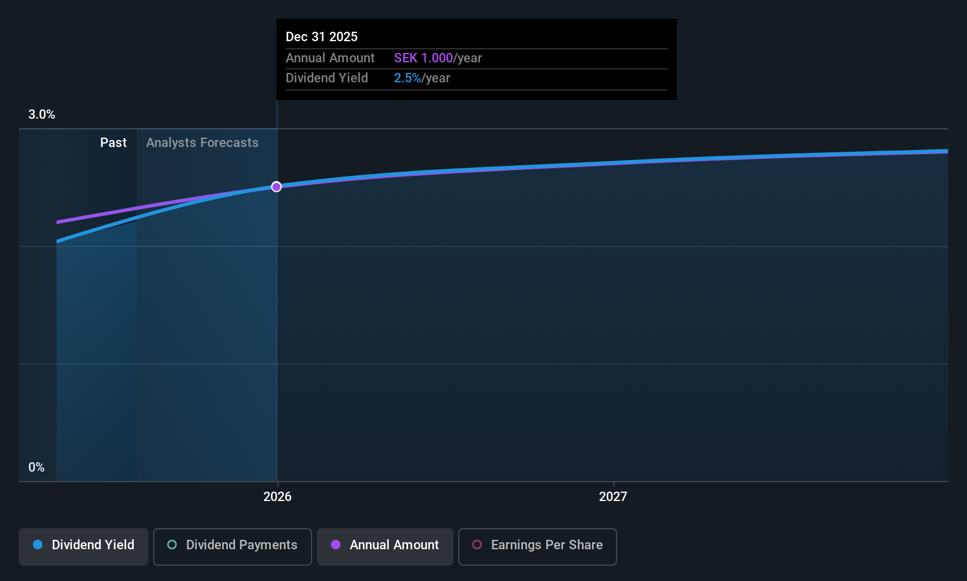Click the 3.0% y-axis label
Screen dimensions: 967x581
(x=42, y=114)
